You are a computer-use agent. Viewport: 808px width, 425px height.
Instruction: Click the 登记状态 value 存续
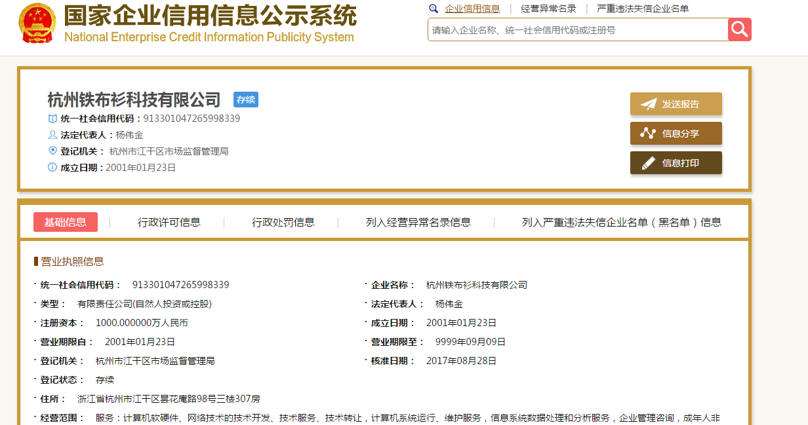click(105, 380)
